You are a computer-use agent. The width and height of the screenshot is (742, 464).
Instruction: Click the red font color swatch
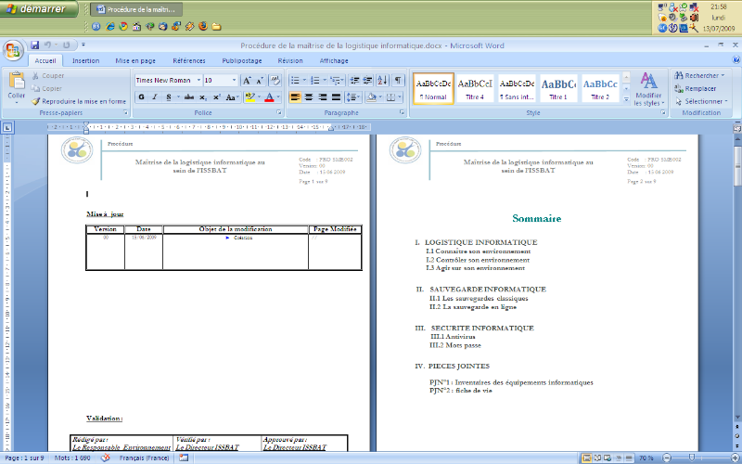(269, 97)
